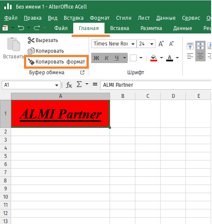The width and height of the screenshot is (212, 224).
Task: Select column D header
Action: [x=173, y=96]
